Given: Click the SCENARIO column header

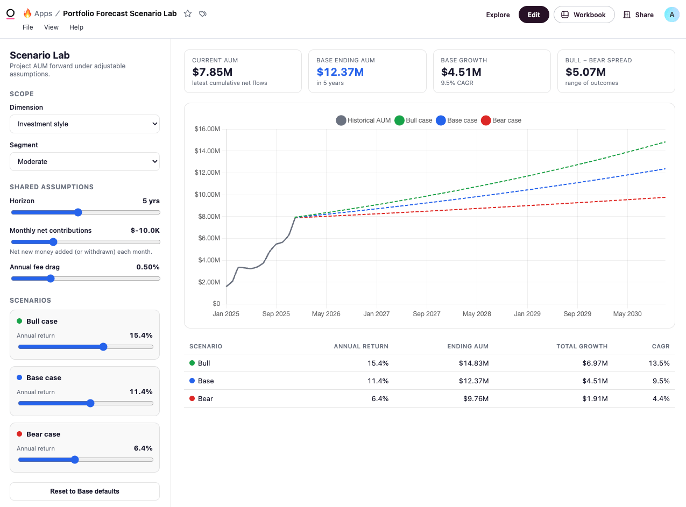Looking at the screenshot, I should [x=206, y=347].
